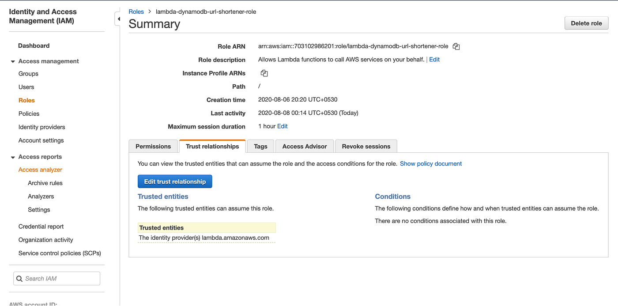Open the Policies page
Screen dimensions: 618x306
coord(29,113)
